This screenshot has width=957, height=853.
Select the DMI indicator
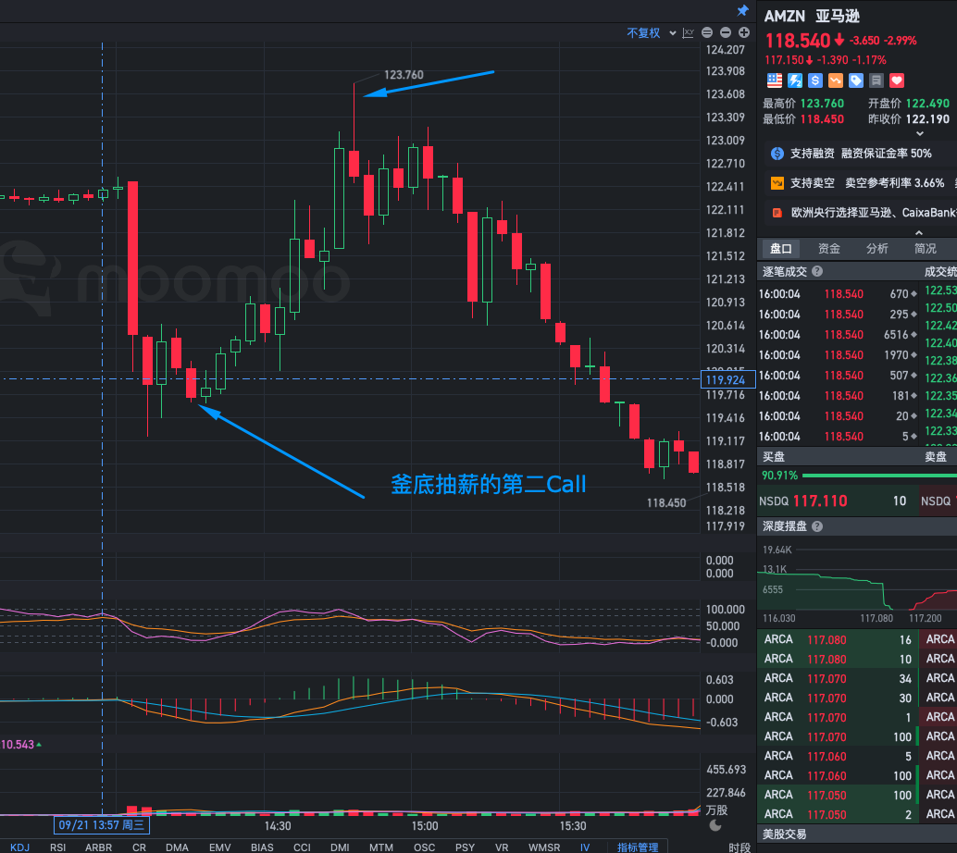pos(340,847)
